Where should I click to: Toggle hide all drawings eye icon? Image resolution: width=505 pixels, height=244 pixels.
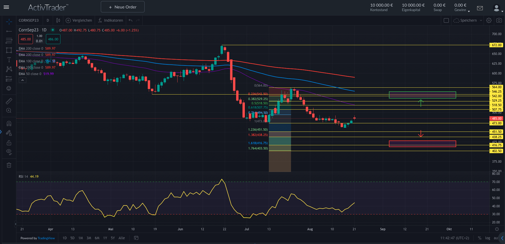click(x=9, y=152)
